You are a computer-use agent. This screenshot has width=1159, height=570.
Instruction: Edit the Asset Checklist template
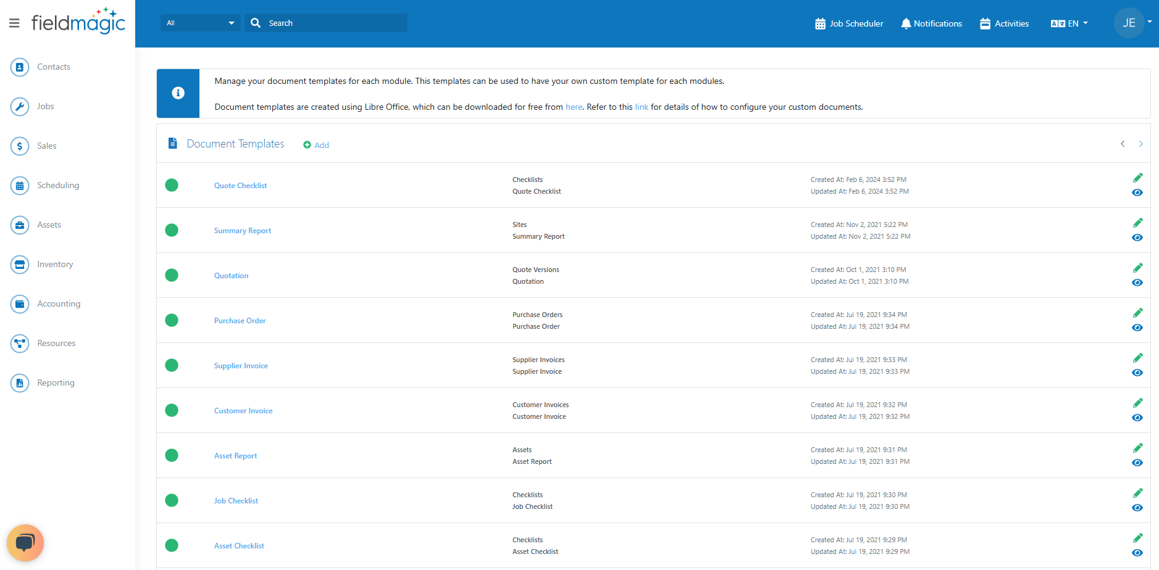coord(1137,538)
